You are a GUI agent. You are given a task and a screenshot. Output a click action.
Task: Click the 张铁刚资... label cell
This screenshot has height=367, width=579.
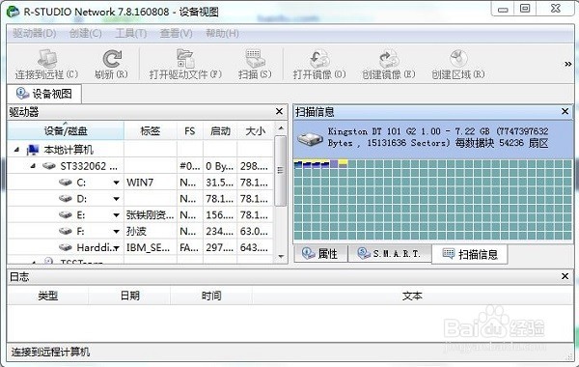click(x=151, y=214)
